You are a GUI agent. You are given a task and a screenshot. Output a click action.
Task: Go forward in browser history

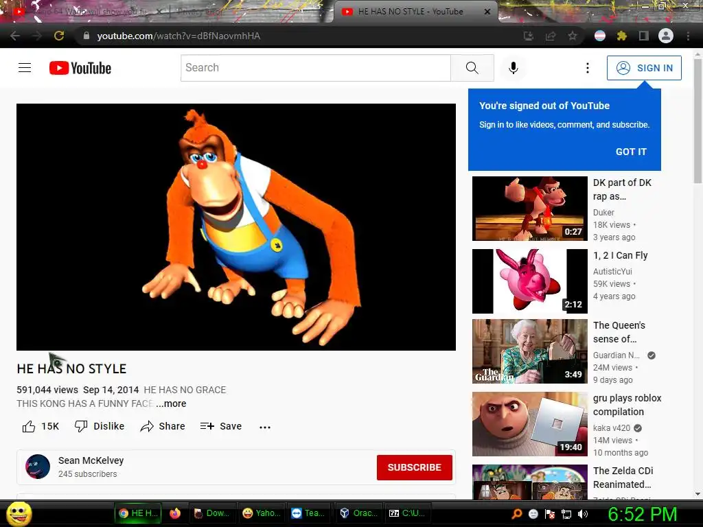coord(37,36)
